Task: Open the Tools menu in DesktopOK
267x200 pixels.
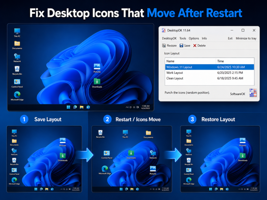Action: click(x=183, y=39)
